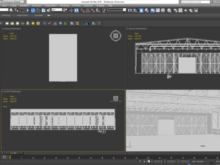Click the cone primitive icon

(27, 23)
